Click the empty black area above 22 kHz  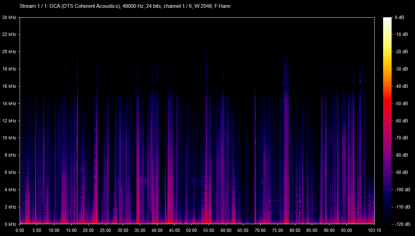click(x=197, y=25)
